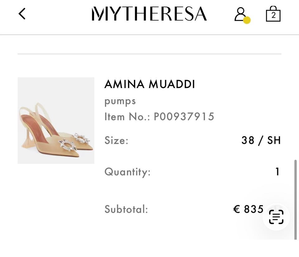Click the "Item No.:" label

coord(127,117)
